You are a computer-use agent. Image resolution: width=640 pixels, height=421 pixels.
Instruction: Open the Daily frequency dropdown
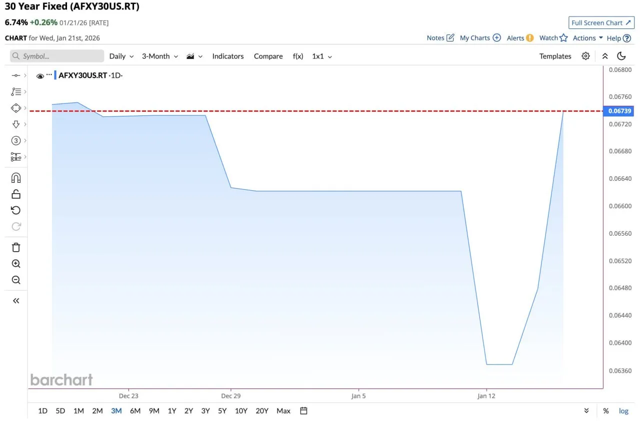121,56
